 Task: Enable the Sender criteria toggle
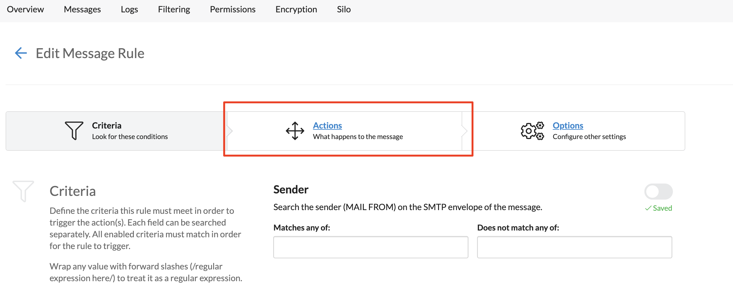coord(658,192)
